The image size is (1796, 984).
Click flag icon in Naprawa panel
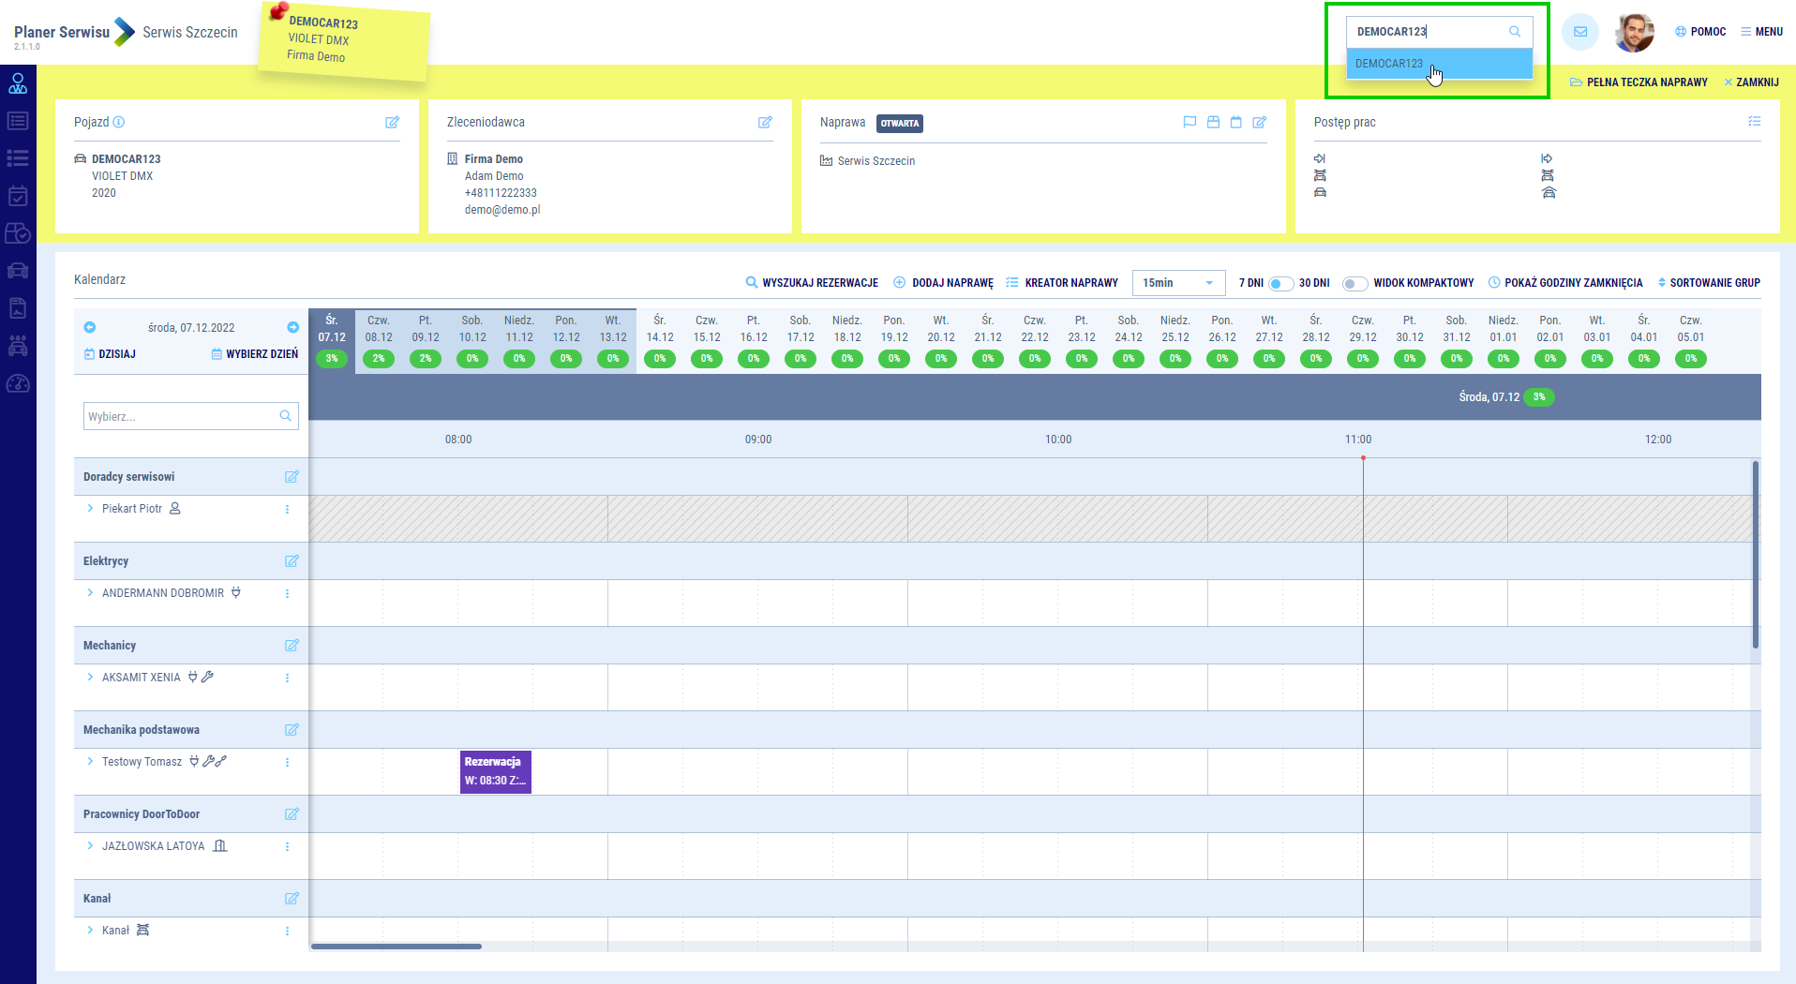pos(1190,123)
